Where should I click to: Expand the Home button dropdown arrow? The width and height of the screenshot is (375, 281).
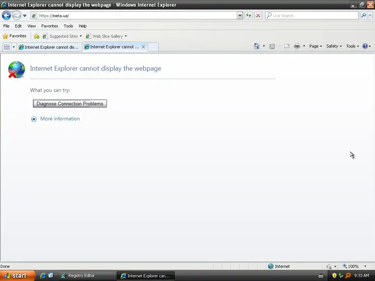[x=264, y=46]
